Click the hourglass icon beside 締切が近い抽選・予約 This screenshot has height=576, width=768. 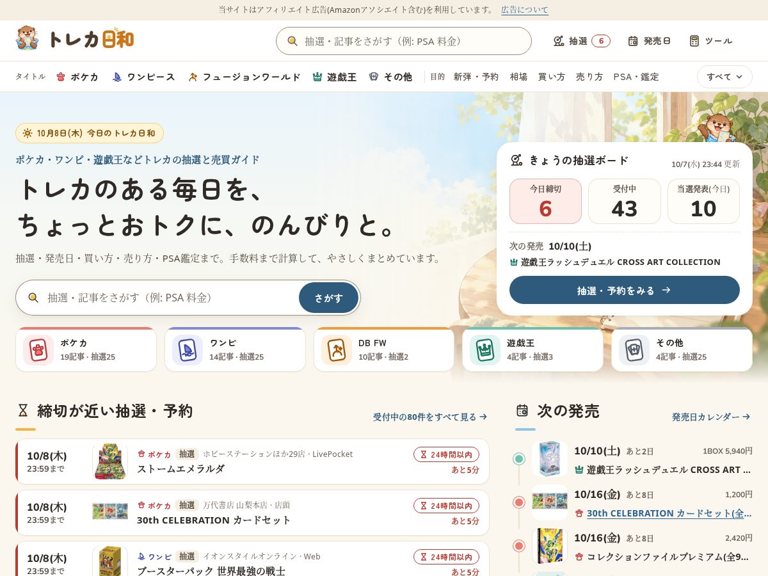(x=23, y=410)
